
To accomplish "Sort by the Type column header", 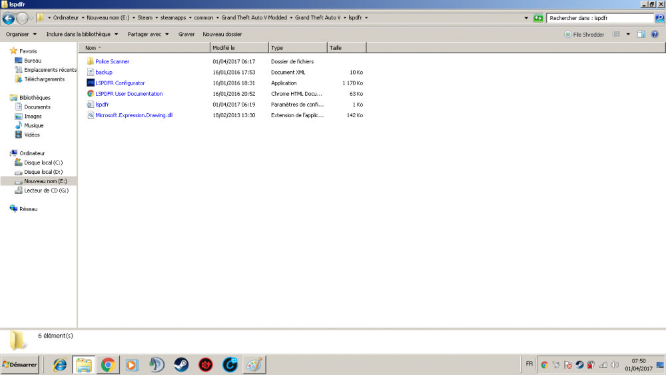I will pos(298,47).
